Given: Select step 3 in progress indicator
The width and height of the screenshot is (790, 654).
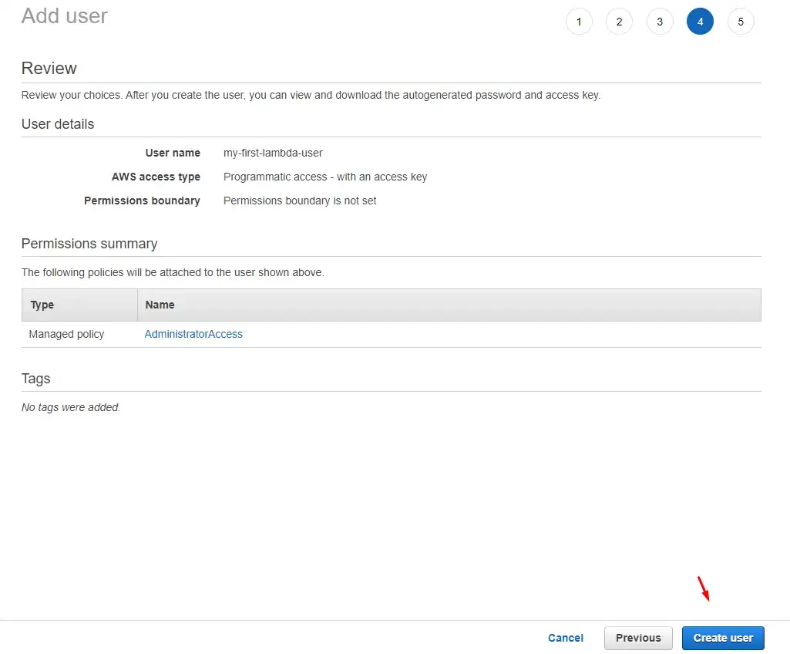Looking at the screenshot, I should [x=660, y=22].
